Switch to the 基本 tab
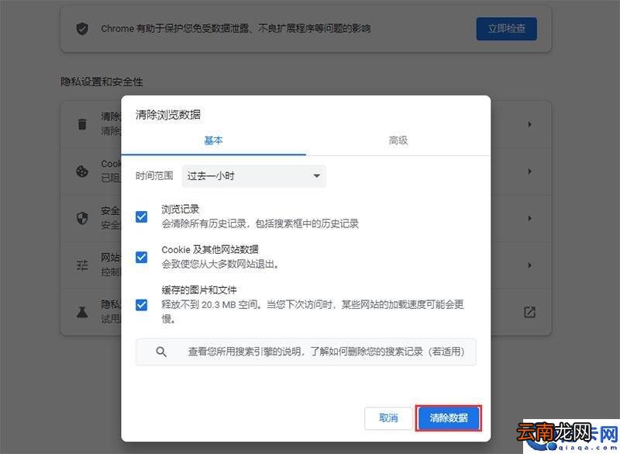This screenshot has width=620, height=454. click(x=214, y=140)
